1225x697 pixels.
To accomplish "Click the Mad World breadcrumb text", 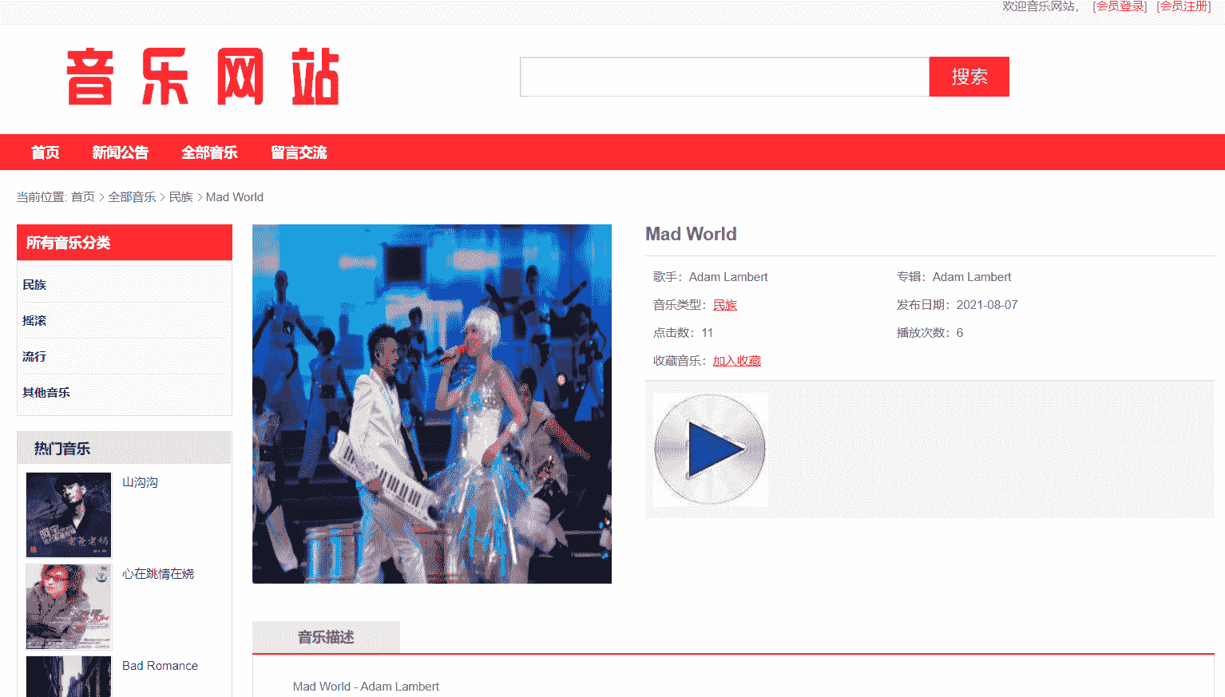I will click(235, 197).
